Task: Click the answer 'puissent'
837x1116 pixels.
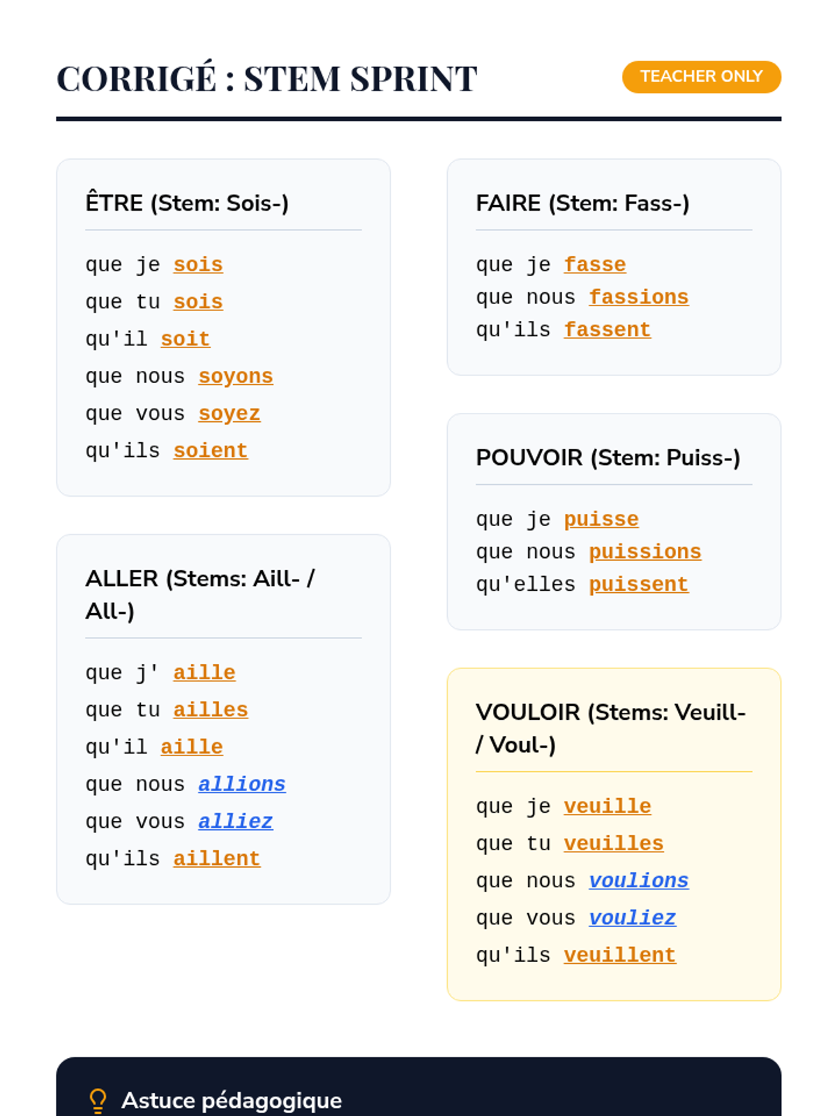Action: click(x=638, y=585)
